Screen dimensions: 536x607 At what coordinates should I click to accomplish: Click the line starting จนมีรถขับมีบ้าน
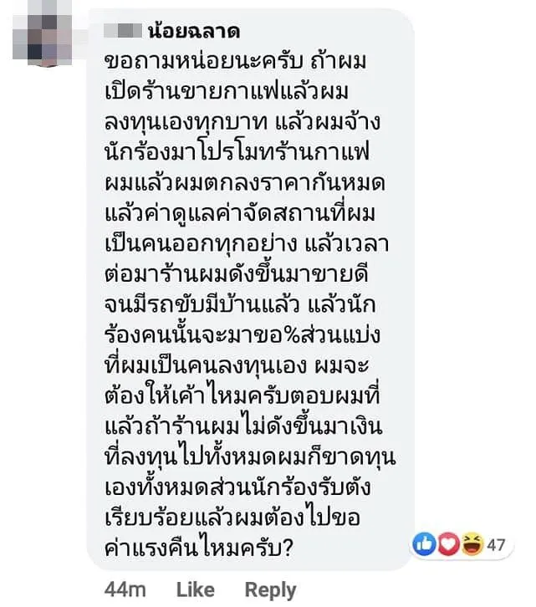[x=240, y=304]
